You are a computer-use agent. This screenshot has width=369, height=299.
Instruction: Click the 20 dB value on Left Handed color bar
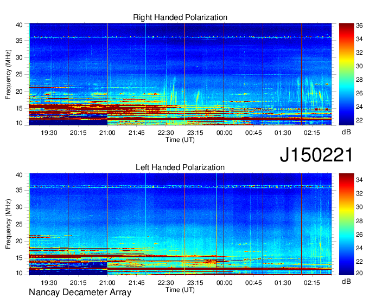[359, 273]
